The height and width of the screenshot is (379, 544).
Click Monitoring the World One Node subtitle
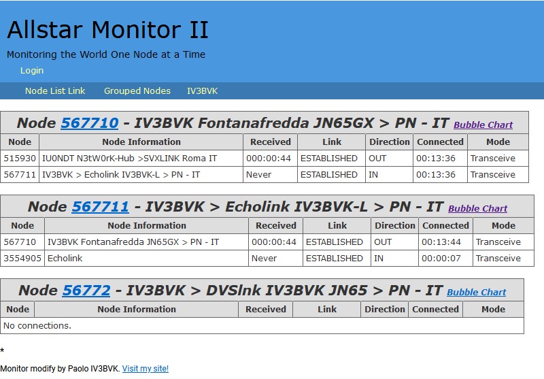point(106,54)
